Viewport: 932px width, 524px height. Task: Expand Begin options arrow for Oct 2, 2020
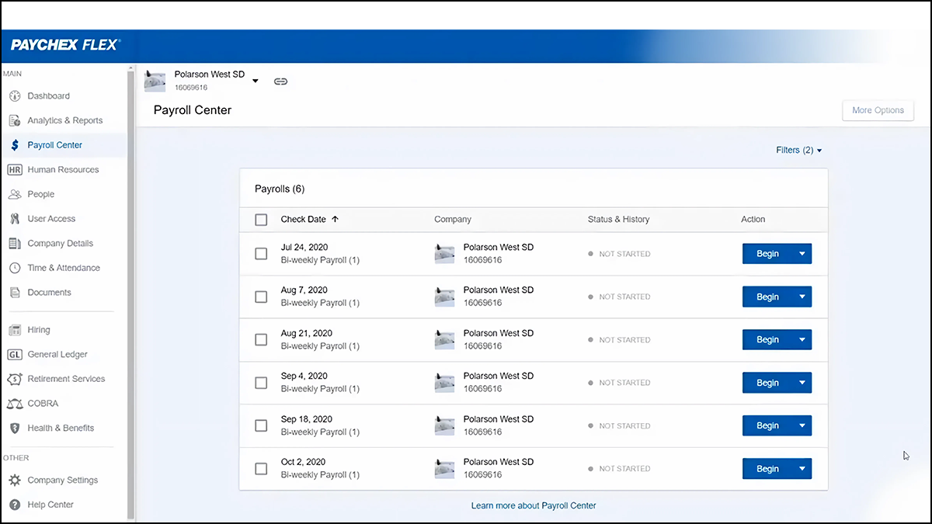click(802, 469)
